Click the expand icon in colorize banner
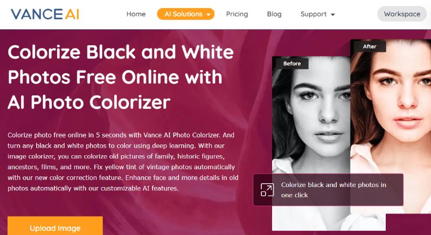 tap(267, 190)
